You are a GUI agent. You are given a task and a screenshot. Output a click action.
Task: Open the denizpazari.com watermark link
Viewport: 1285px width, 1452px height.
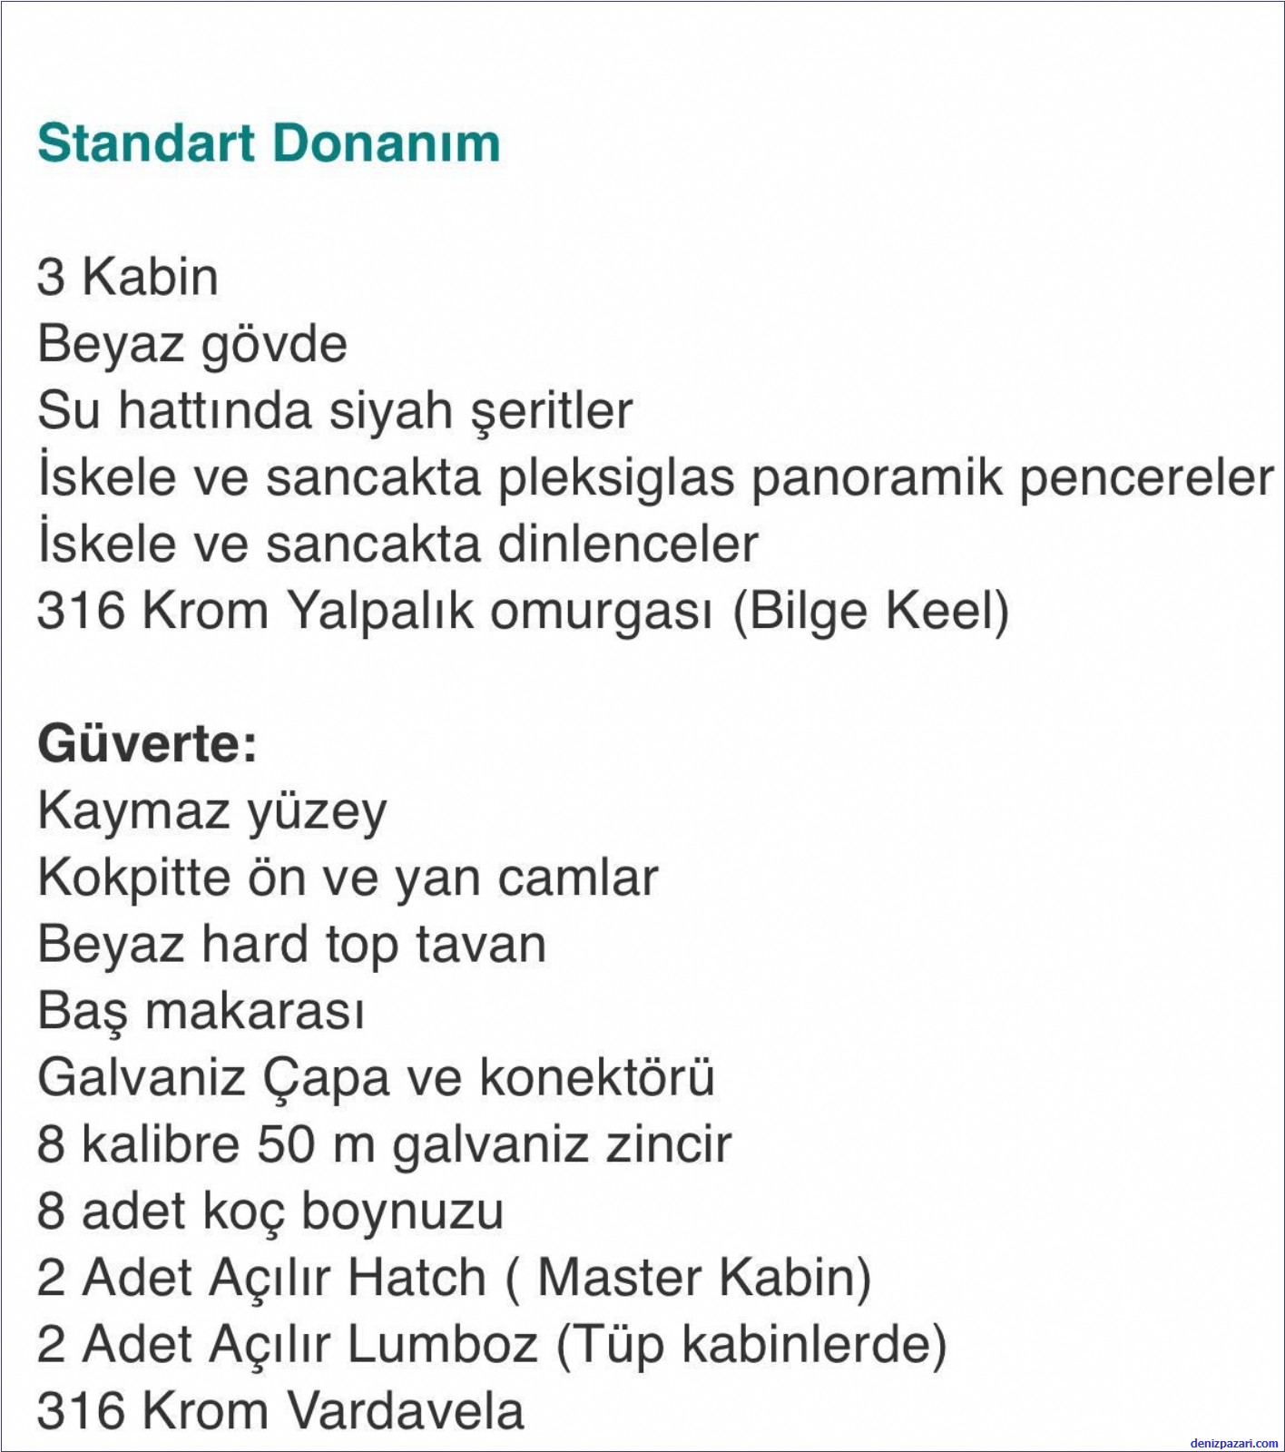coord(1233,1443)
